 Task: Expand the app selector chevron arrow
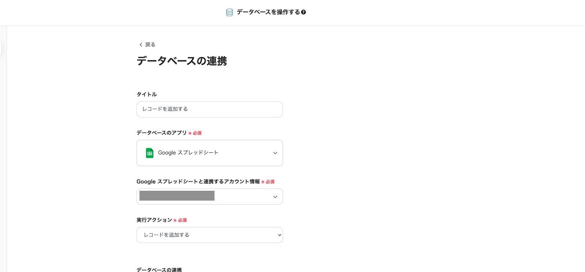pyautogui.click(x=275, y=153)
